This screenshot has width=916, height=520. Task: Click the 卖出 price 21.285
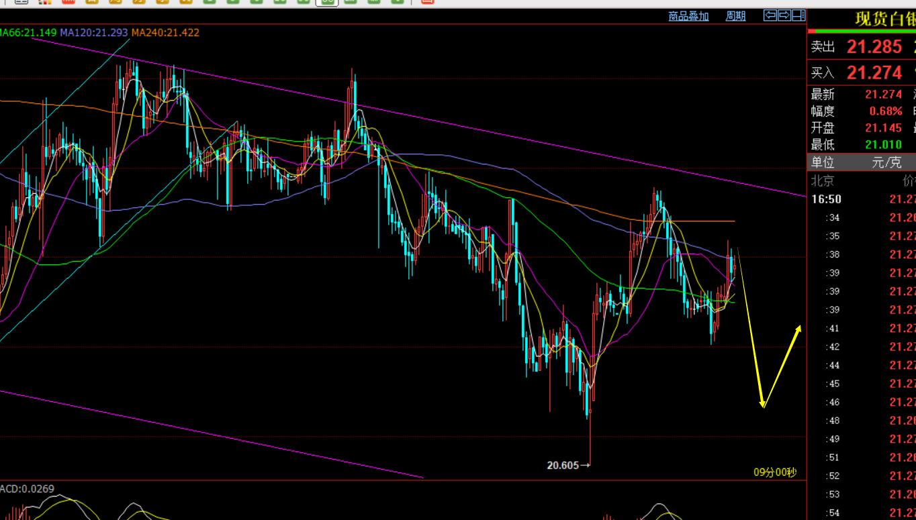pos(874,47)
